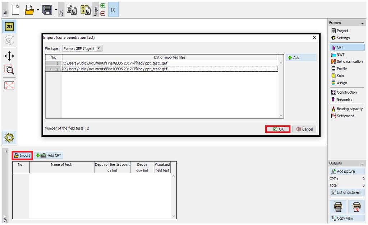Click the Add button in import dialog

pyautogui.click(x=301, y=58)
